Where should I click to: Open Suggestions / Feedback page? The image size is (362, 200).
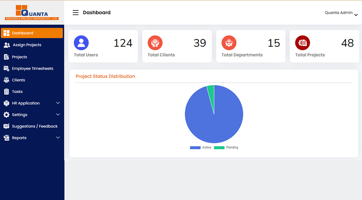tap(35, 126)
